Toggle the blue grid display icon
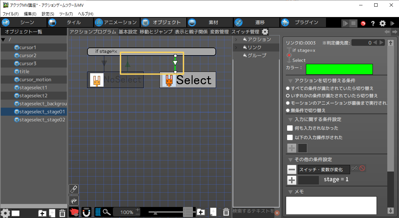Image resolution: width=399 pixels, height=218 pixels. 98,212
